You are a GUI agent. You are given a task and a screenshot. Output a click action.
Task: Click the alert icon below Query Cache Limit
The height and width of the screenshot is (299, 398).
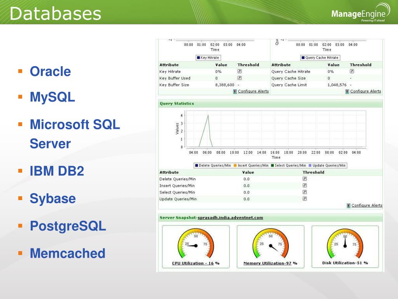pos(347,91)
